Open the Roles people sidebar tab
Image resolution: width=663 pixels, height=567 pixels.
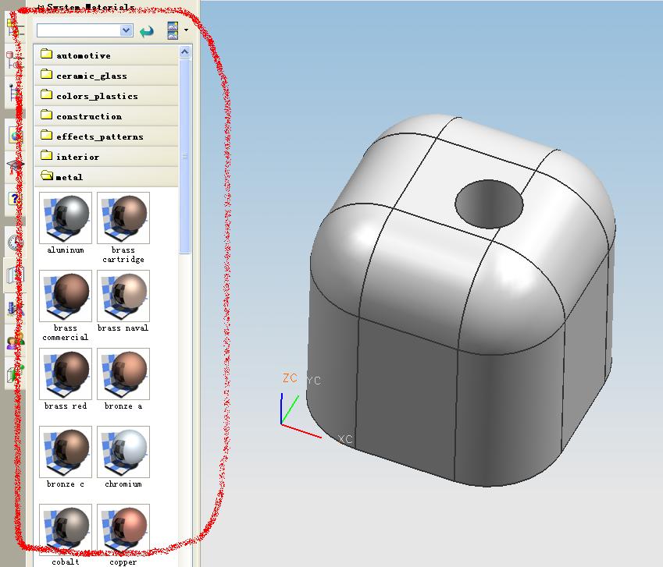(15, 341)
